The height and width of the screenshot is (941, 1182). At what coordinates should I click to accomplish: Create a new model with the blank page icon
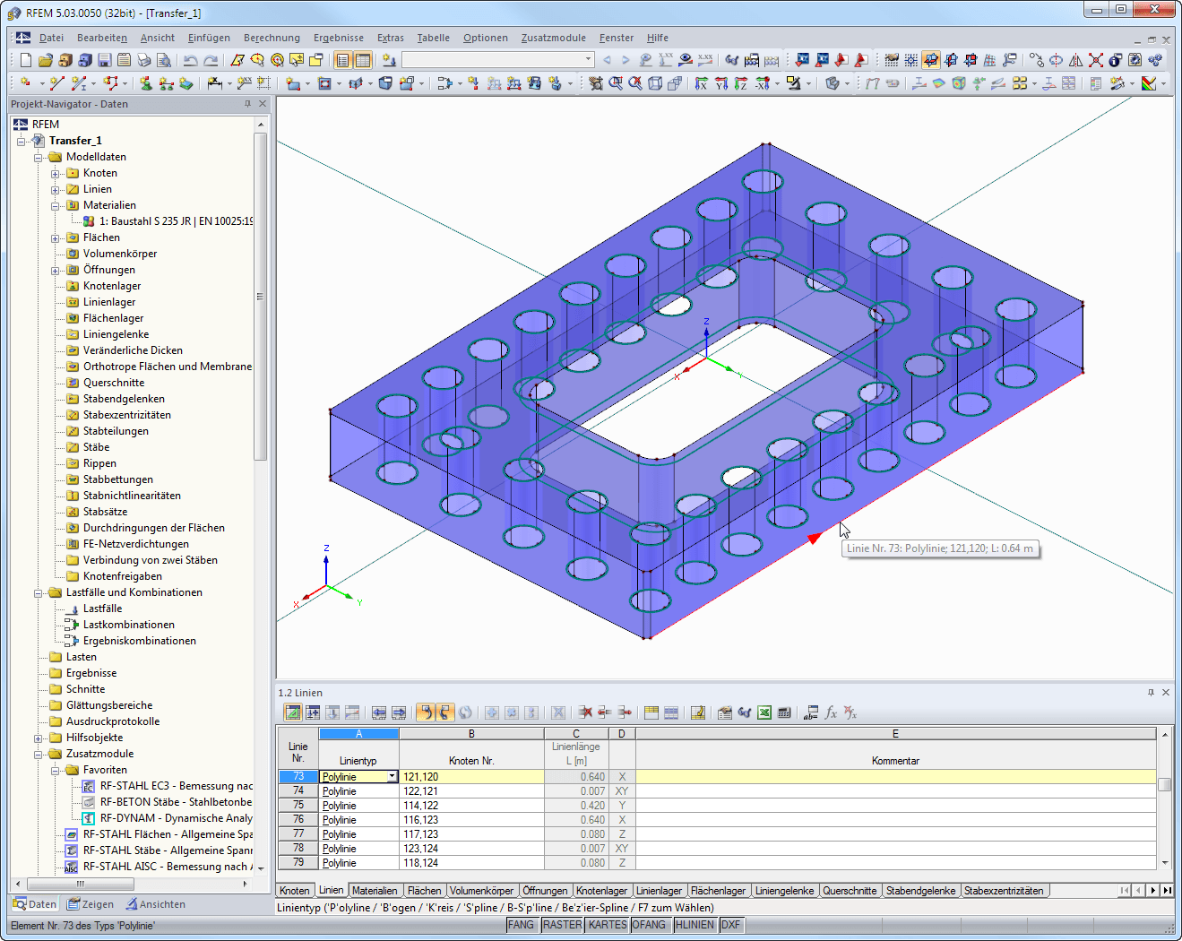coord(26,60)
